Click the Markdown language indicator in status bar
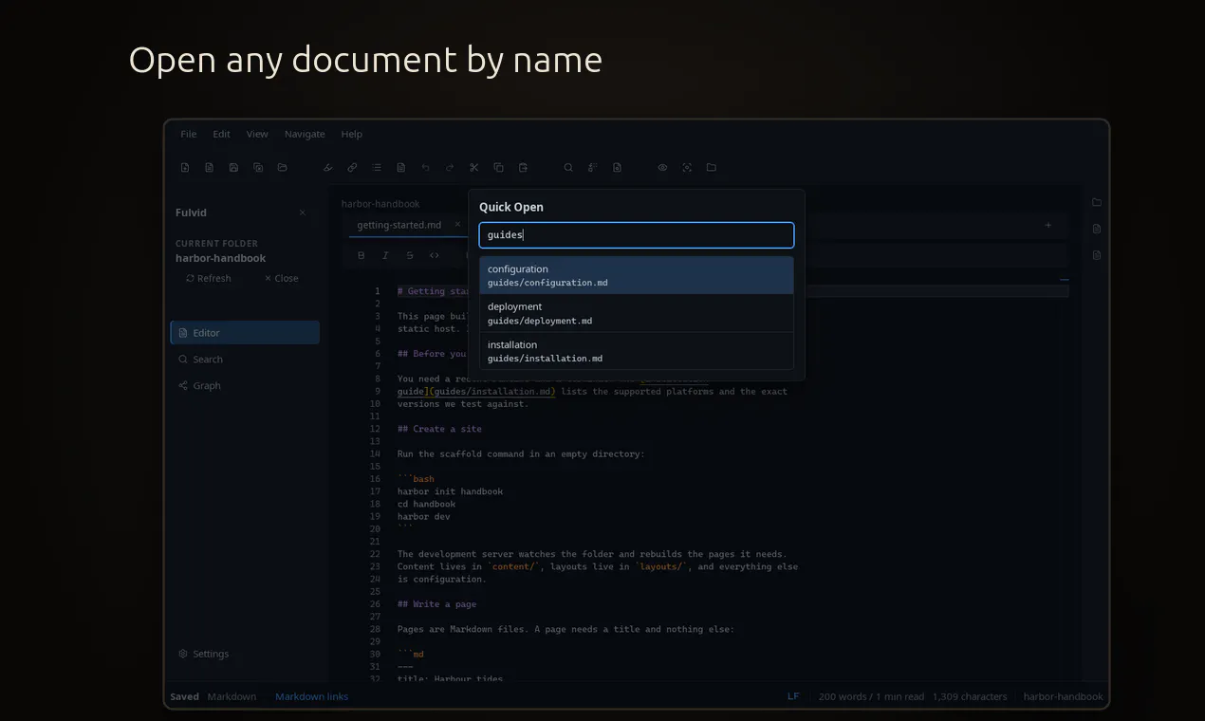 click(x=232, y=696)
